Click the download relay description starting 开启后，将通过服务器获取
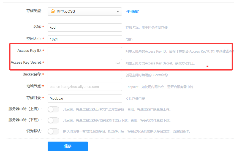Viewport: 234px width, 157px height. [117, 120]
